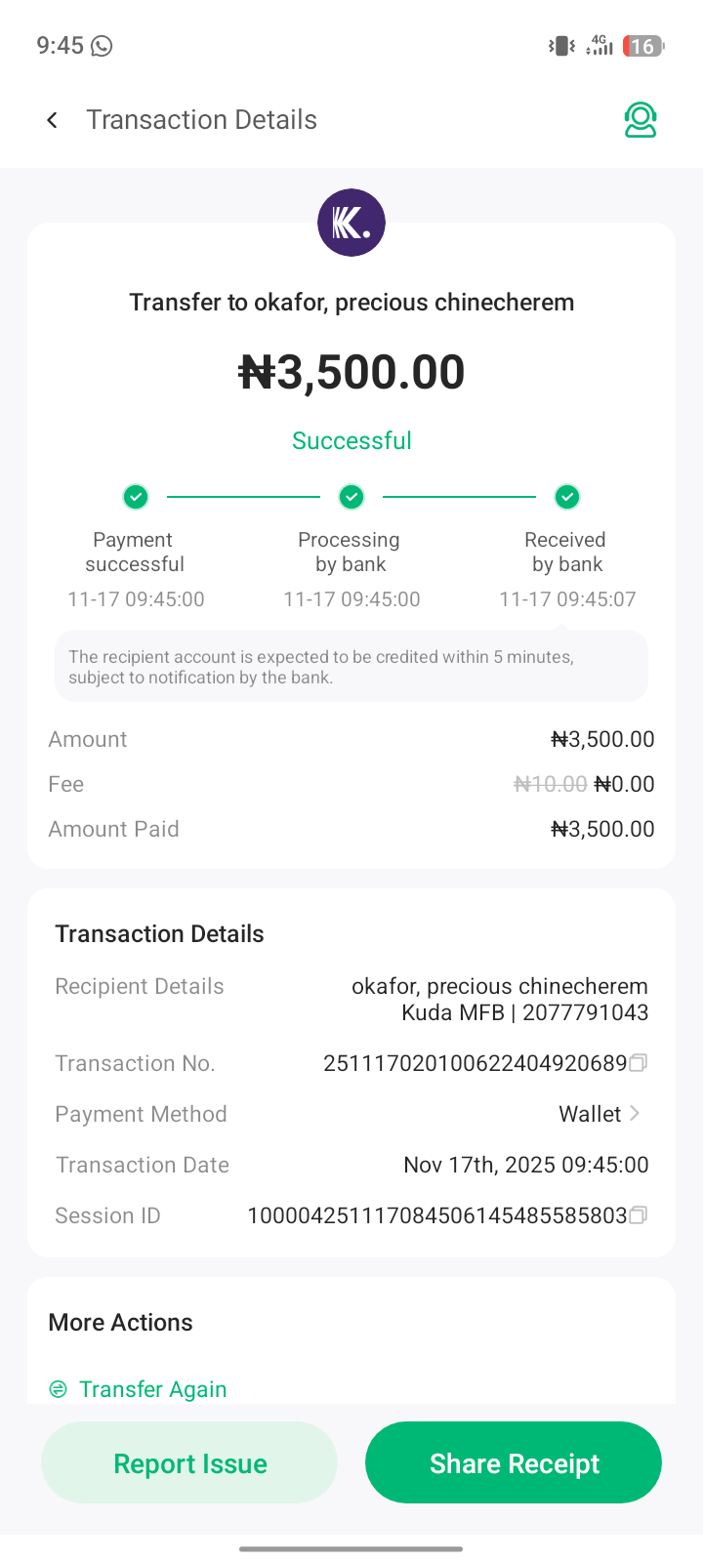Copy the Session ID value
This screenshot has height=1562, width=703.
click(x=639, y=1215)
